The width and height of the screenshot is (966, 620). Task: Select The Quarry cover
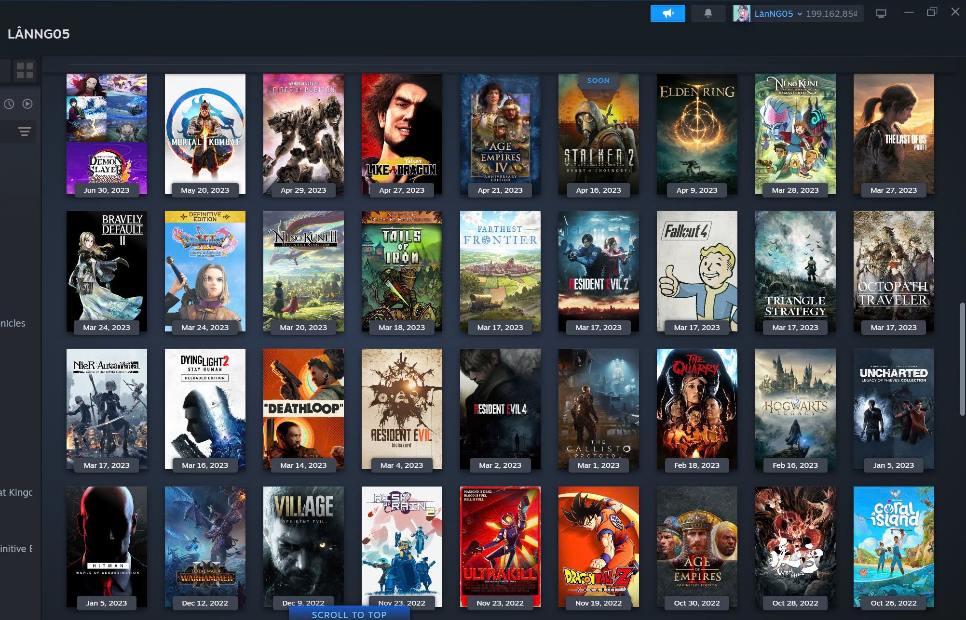(x=697, y=409)
